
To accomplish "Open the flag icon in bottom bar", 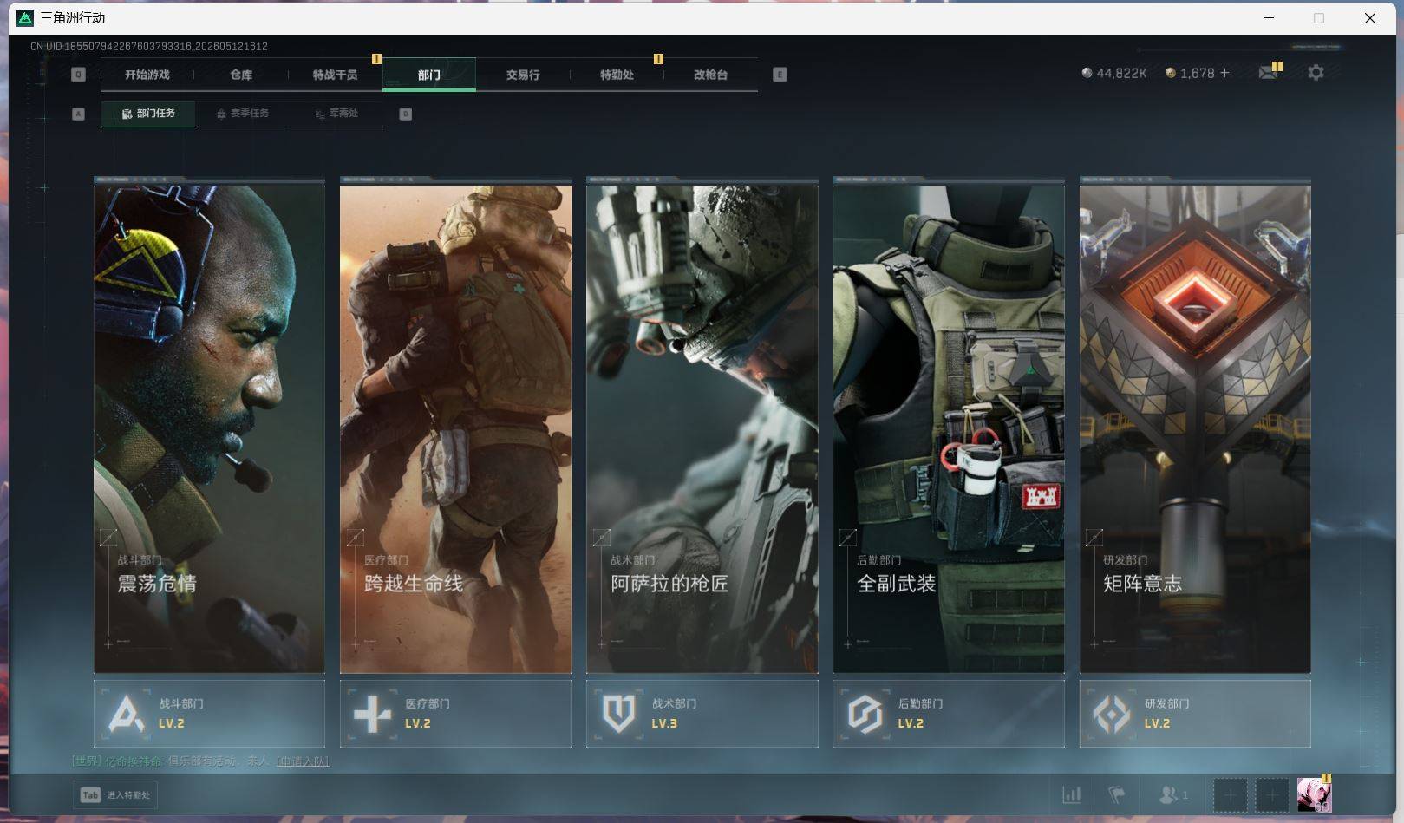I will 1117,794.
